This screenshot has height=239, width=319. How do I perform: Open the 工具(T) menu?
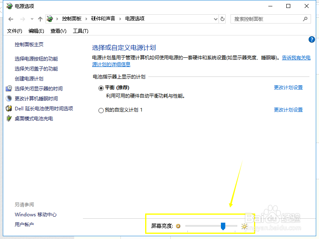click(81, 31)
